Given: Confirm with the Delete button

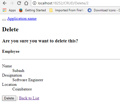Looking at the screenshot, I should [9, 98].
